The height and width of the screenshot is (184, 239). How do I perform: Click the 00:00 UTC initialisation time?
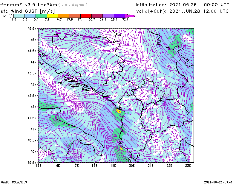pos(217,5)
